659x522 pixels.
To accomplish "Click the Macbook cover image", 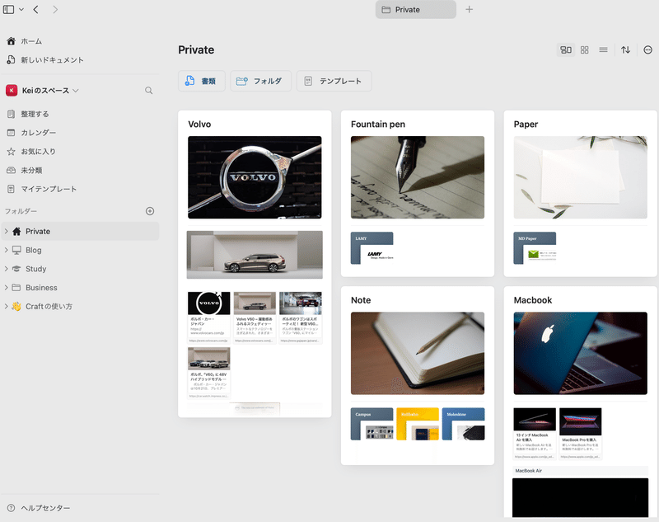I will (x=580, y=353).
